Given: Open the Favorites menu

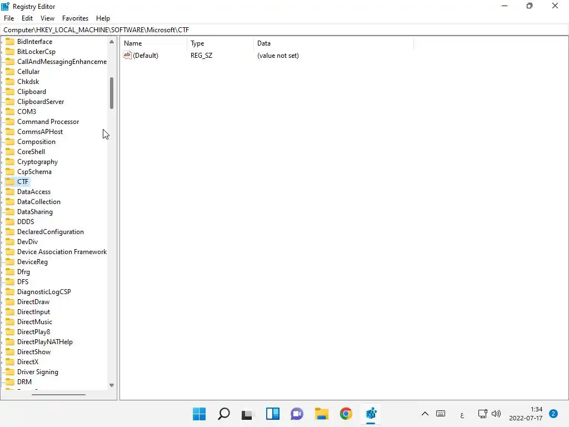Looking at the screenshot, I should click(x=75, y=18).
